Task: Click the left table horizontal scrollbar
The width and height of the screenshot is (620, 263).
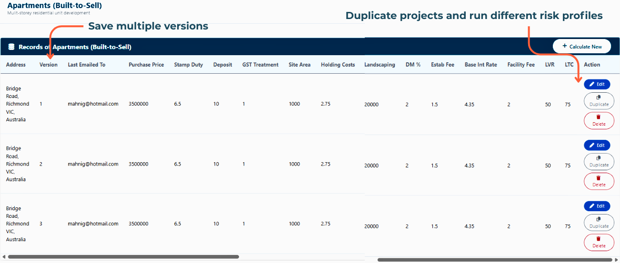Action: (x=123, y=257)
